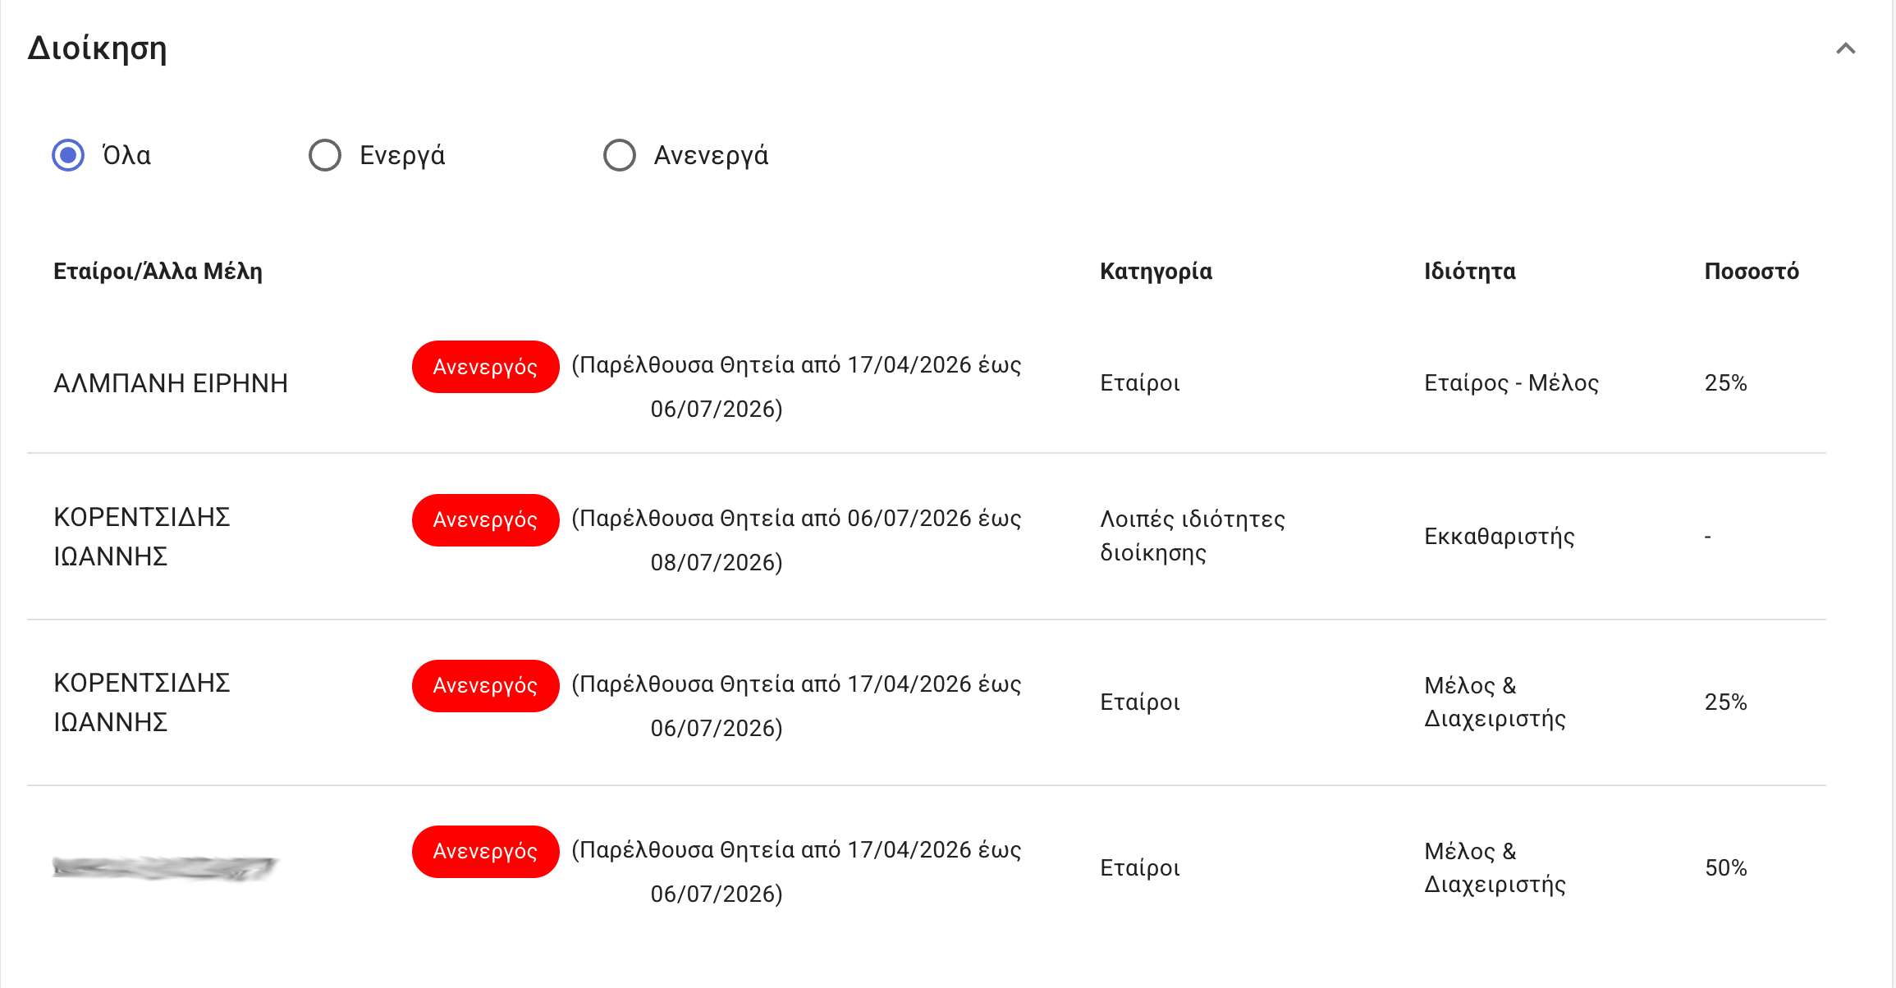The width and height of the screenshot is (1896, 988).
Task: Select the Όλα radio button
Action: point(68,155)
